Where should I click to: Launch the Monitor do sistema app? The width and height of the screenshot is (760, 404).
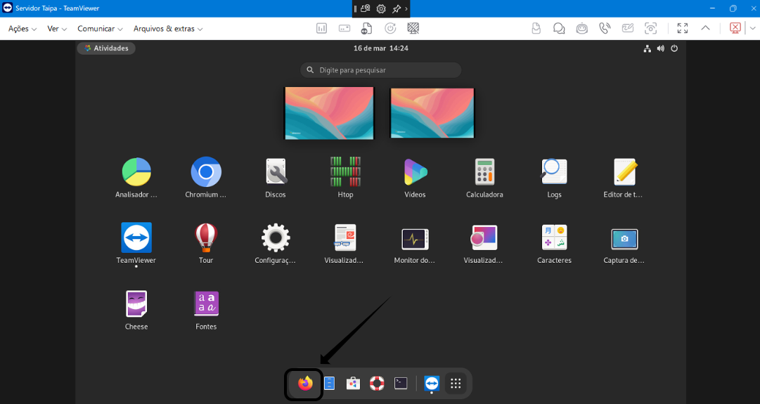pos(415,238)
